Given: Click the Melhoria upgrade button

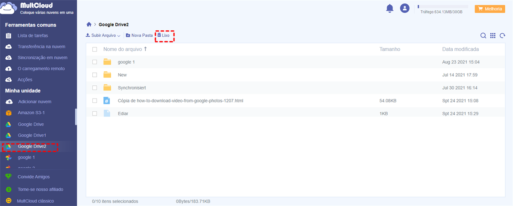Looking at the screenshot, I should point(490,9).
